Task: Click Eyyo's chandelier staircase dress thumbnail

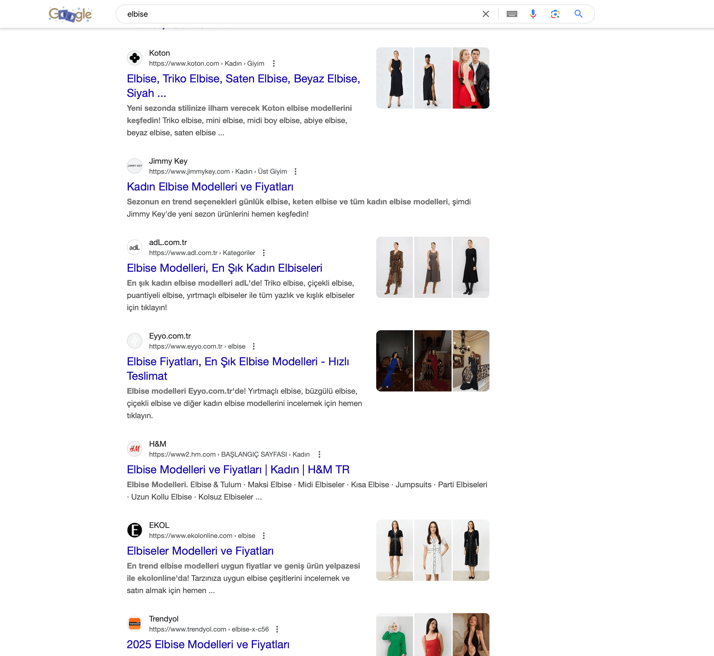Action: click(471, 361)
